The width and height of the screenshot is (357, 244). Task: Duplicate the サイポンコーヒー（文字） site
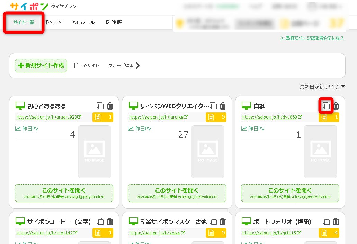(x=100, y=222)
